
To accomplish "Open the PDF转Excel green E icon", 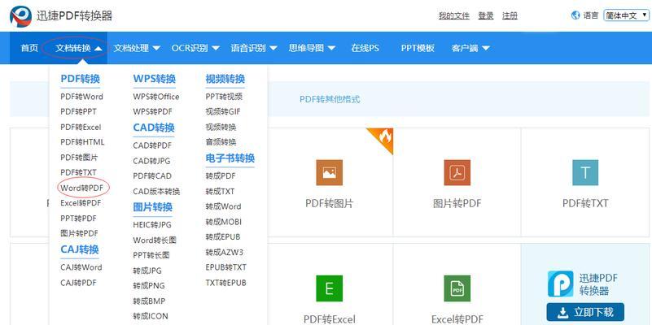I will pyautogui.click(x=330, y=288).
